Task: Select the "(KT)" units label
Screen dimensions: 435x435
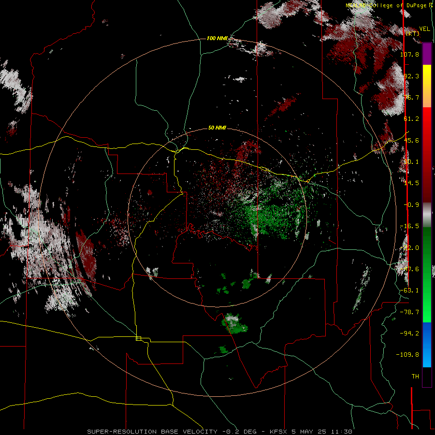Action: click(412, 33)
